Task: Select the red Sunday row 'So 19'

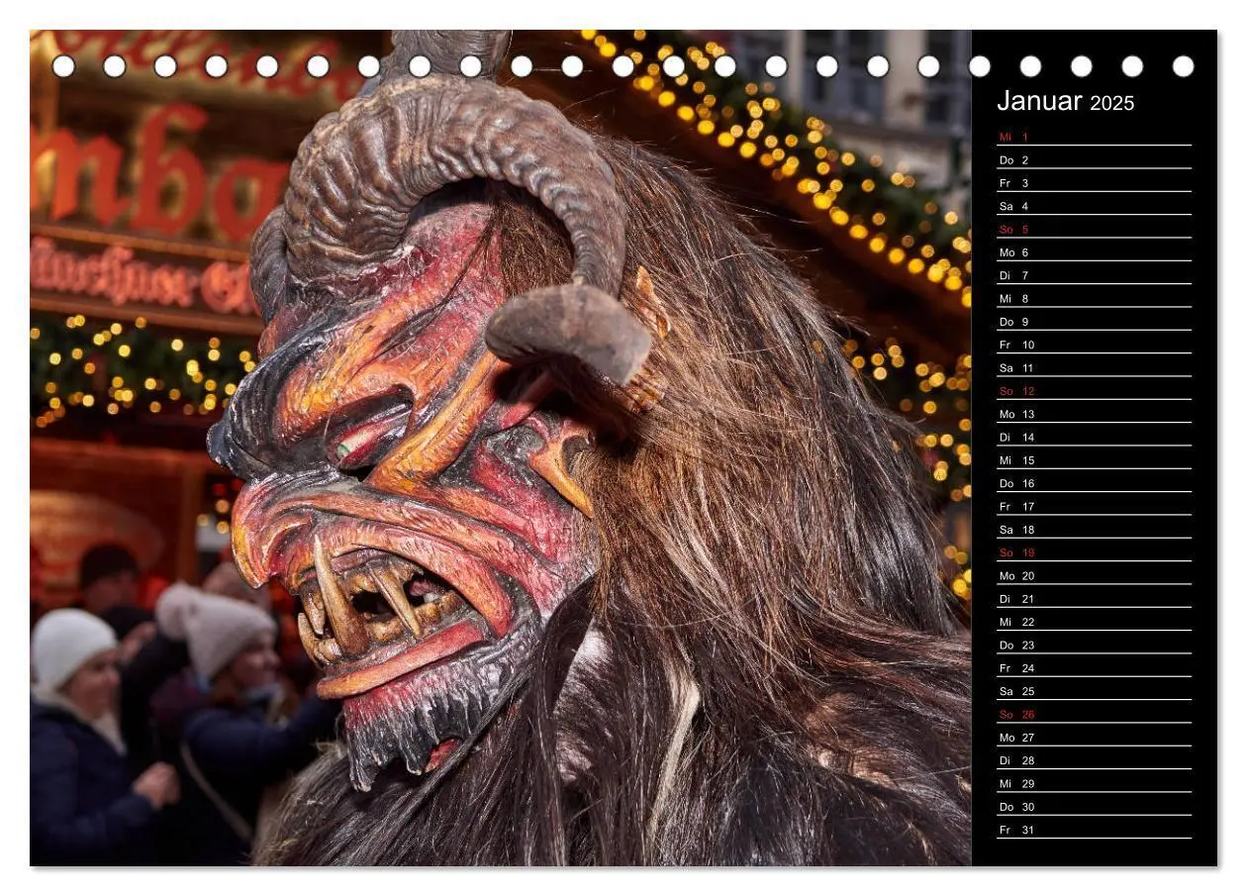Action: (x=1094, y=552)
